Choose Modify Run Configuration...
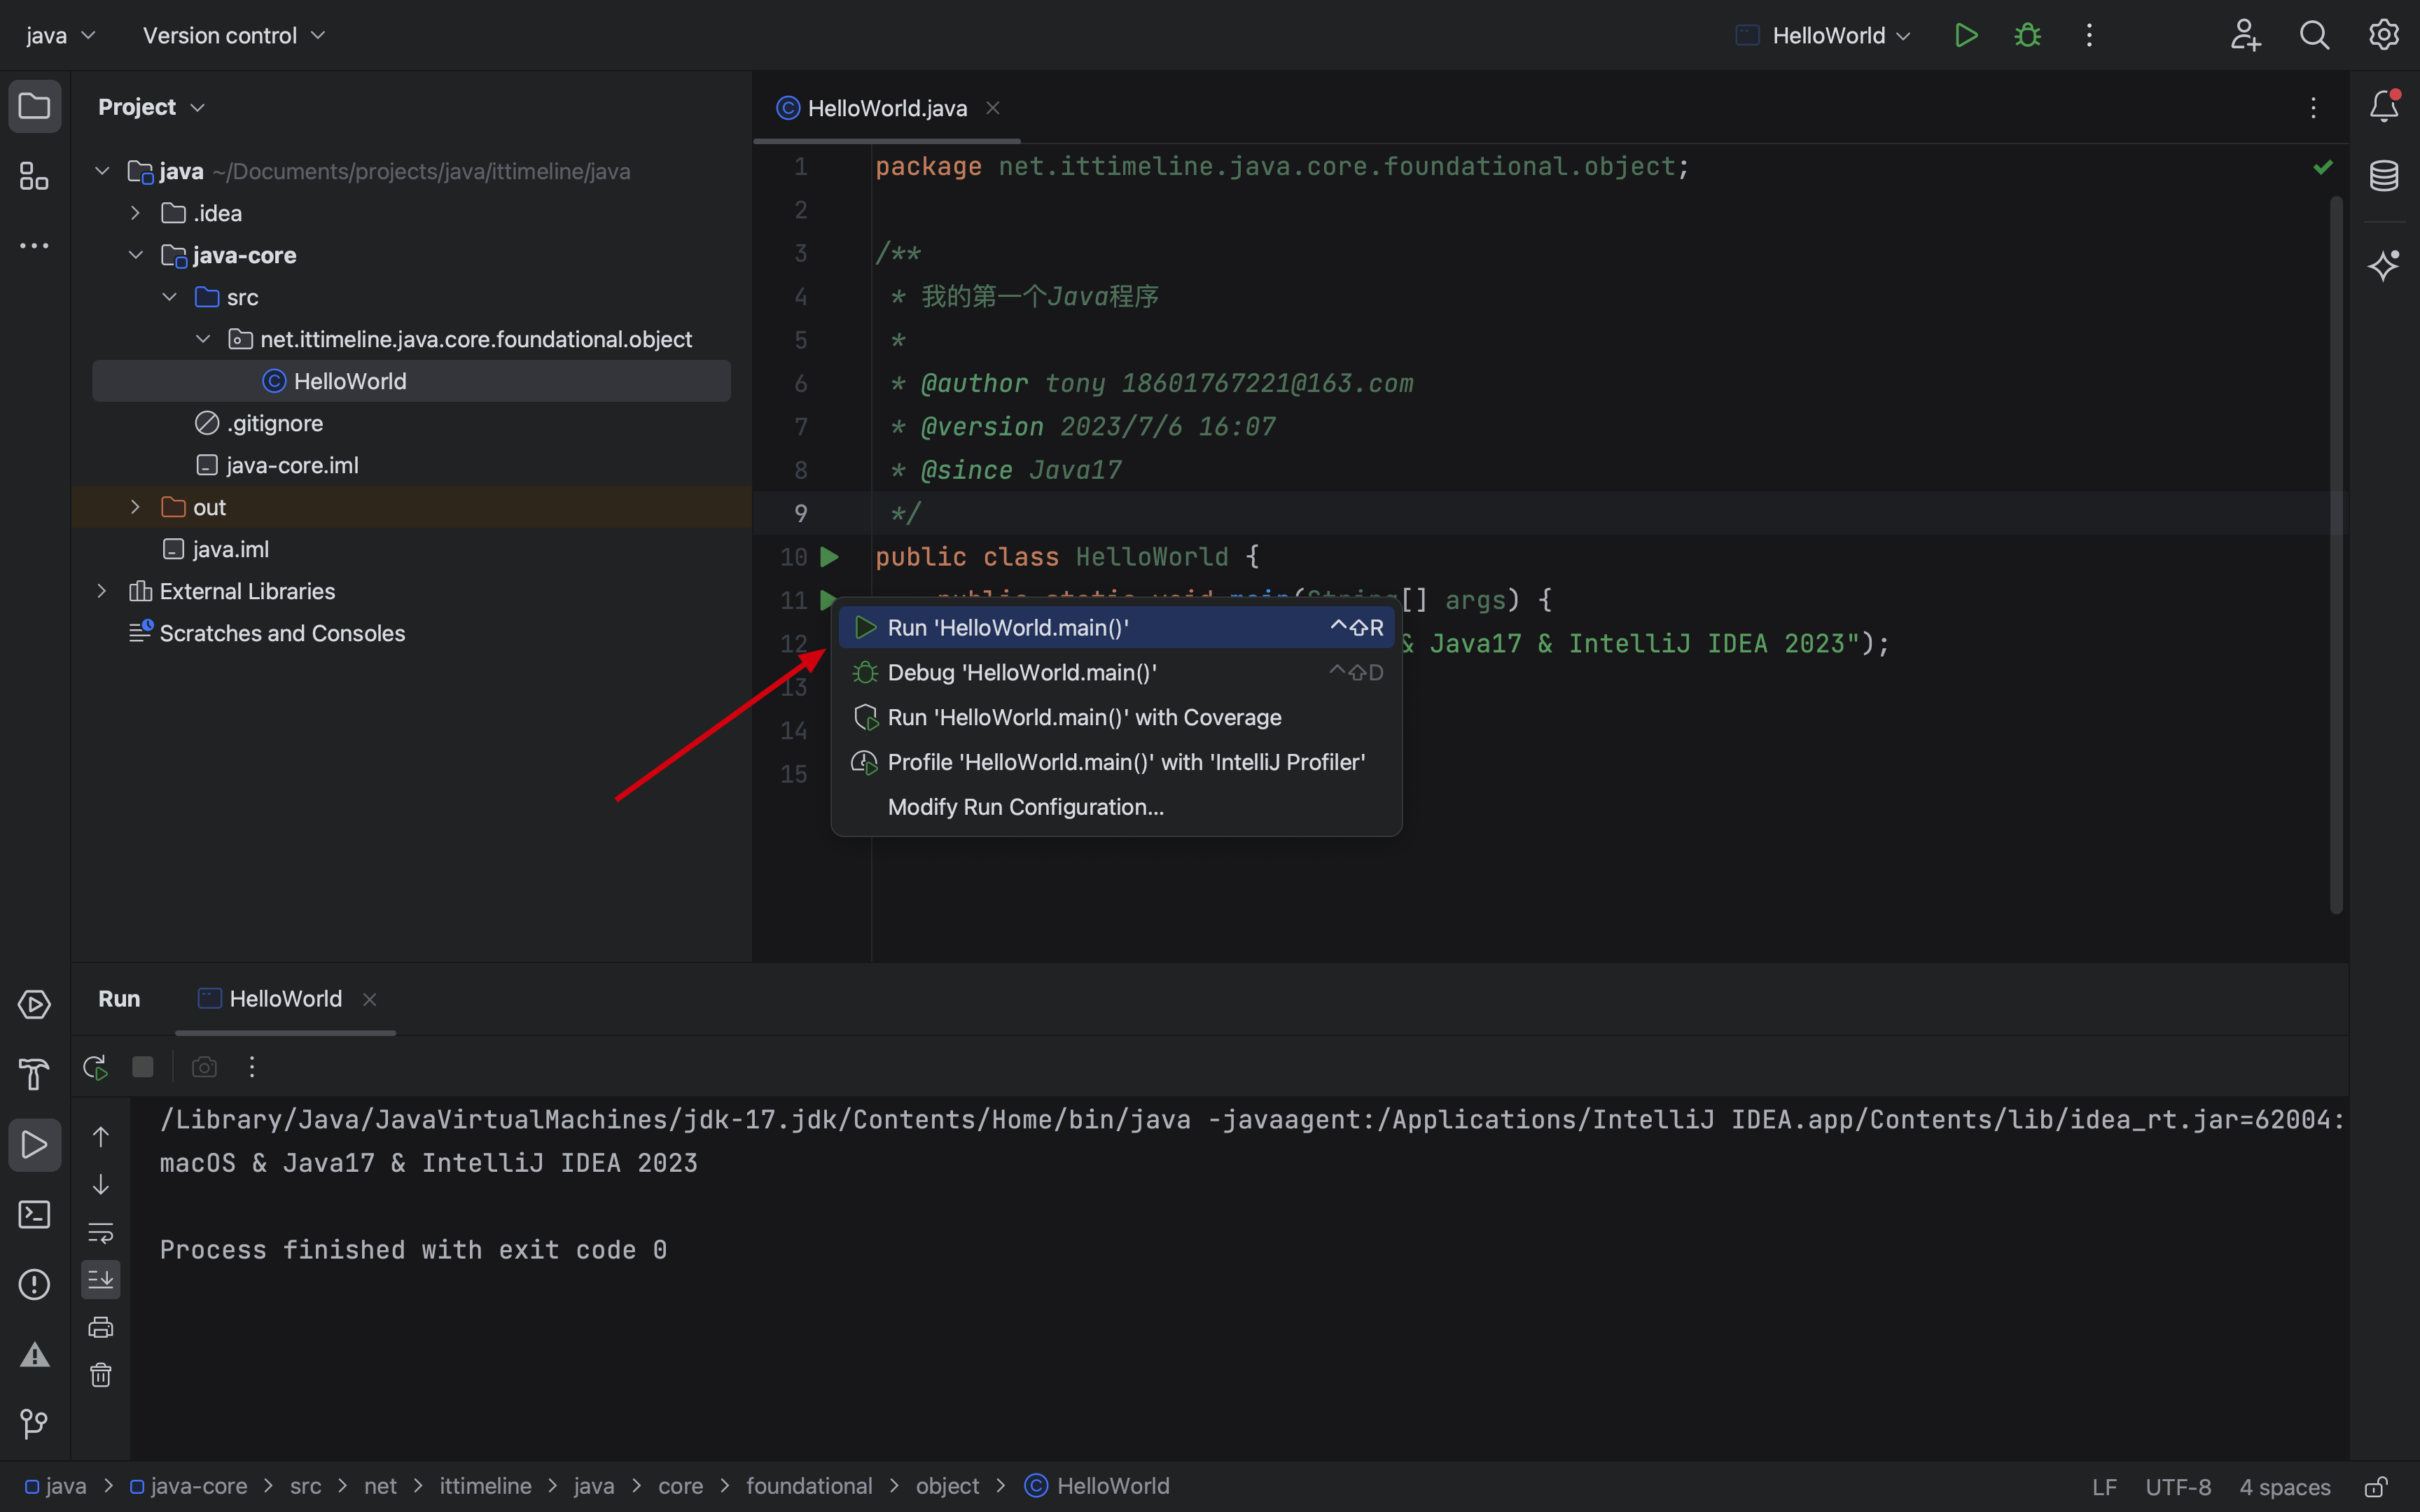This screenshot has height=1512, width=2420. coord(1116,807)
